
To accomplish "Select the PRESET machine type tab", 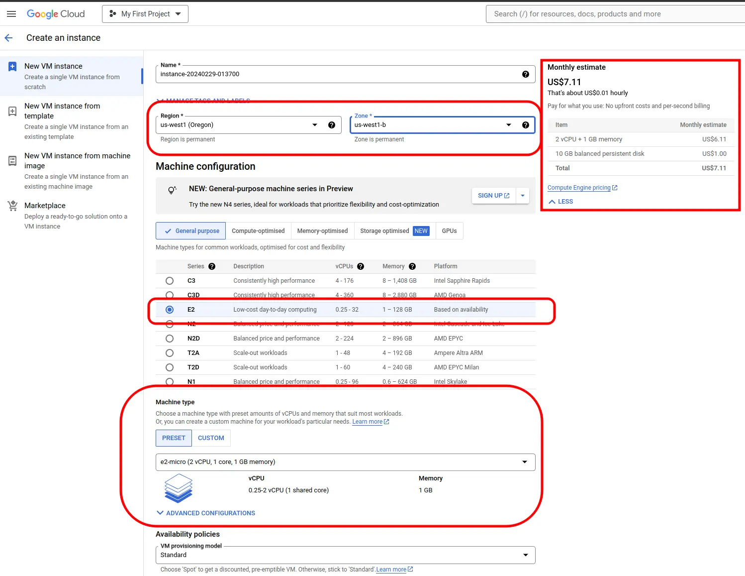I will tap(174, 438).
